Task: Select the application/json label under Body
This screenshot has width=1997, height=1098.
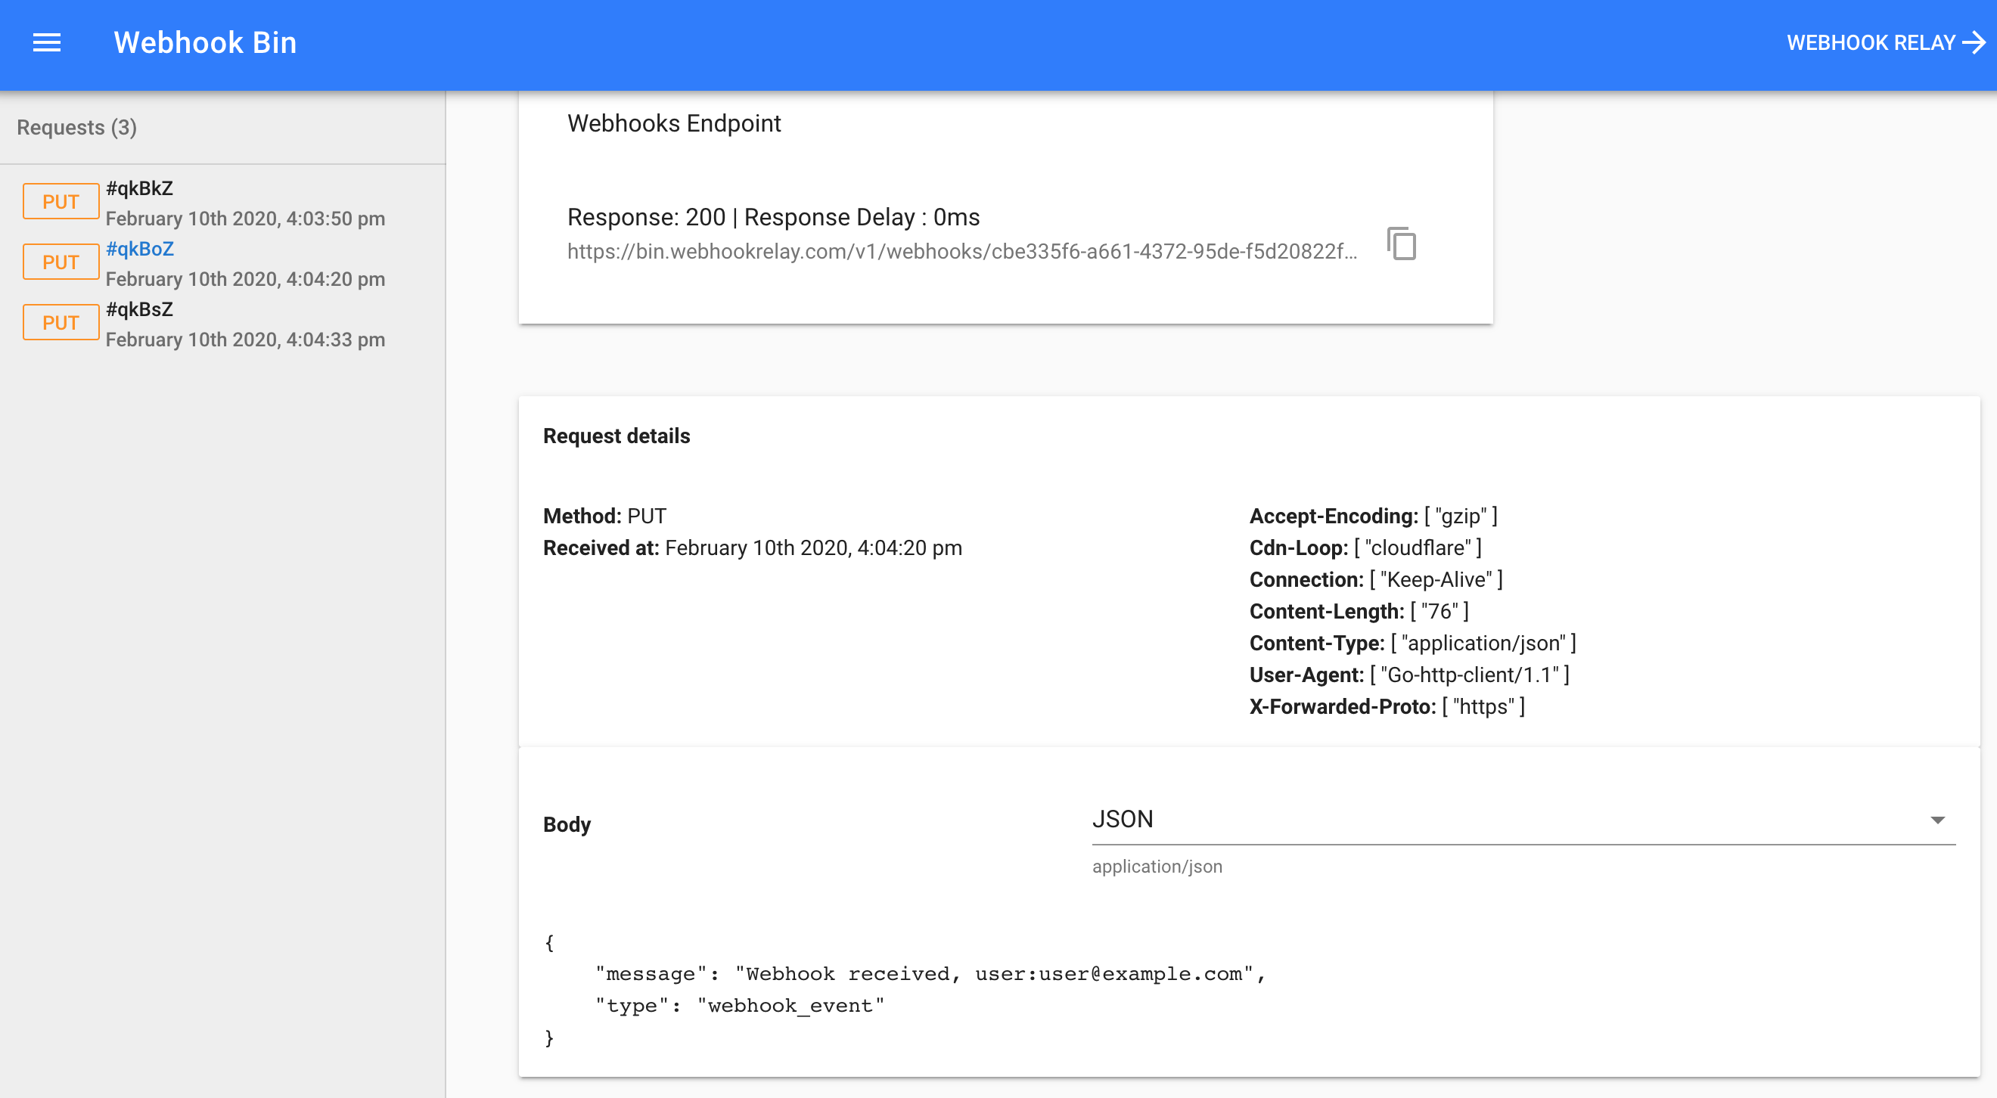Action: click(1157, 867)
